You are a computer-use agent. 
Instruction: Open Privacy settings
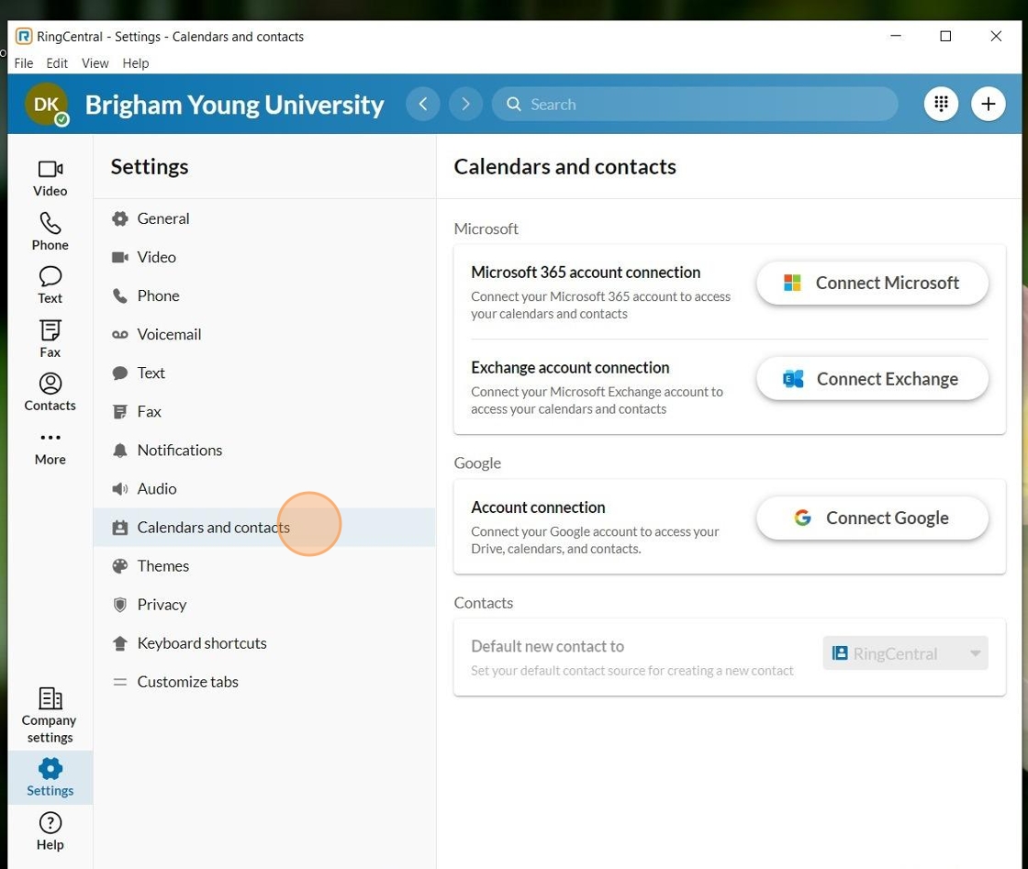pyautogui.click(x=264, y=604)
